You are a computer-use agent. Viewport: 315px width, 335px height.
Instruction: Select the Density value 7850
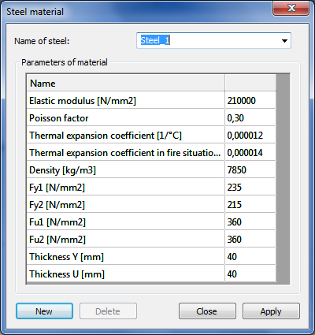(250, 170)
